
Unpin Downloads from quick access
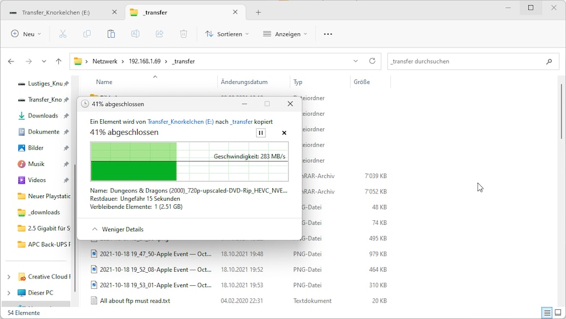[66, 116]
